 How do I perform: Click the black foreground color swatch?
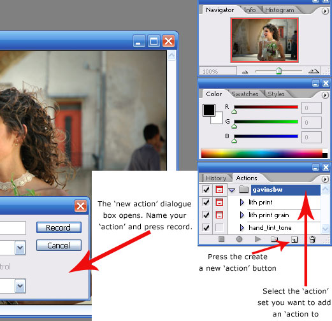(209, 110)
